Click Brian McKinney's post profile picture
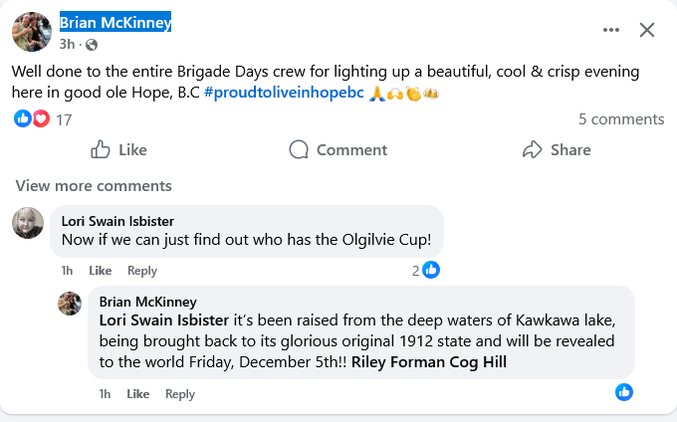 pos(31,31)
